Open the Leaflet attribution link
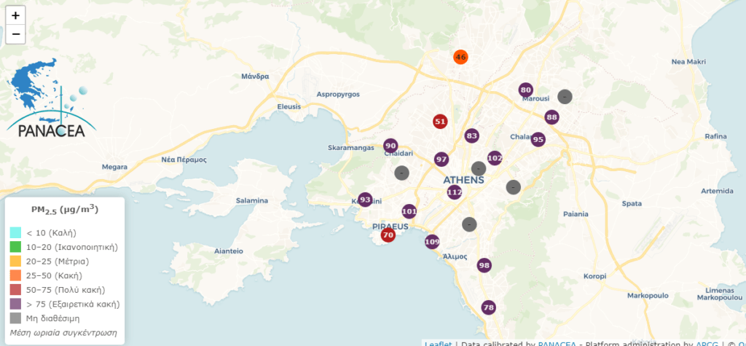Viewport: 746px width, 346px height. point(438,342)
